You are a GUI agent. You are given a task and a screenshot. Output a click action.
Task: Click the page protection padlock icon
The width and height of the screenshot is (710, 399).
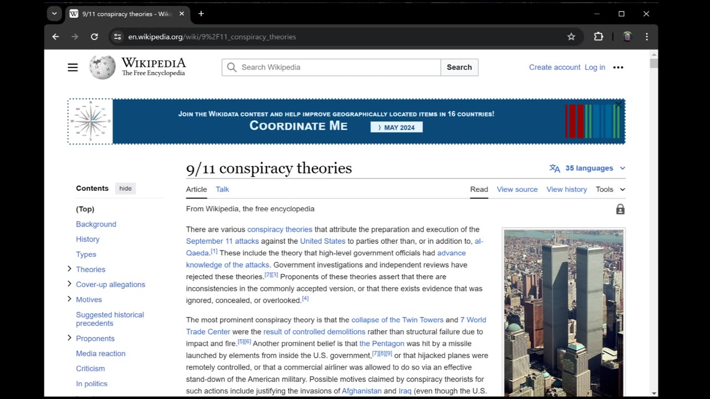point(620,209)
